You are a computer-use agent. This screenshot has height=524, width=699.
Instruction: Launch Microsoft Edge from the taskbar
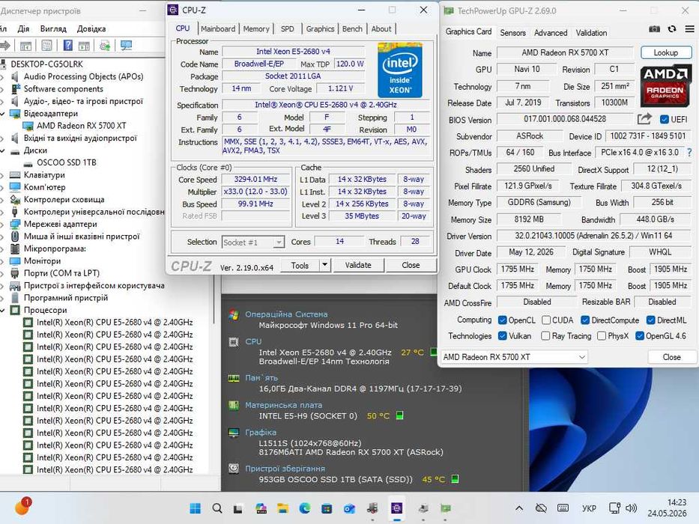pyautogui.click(x=305, y=508)
